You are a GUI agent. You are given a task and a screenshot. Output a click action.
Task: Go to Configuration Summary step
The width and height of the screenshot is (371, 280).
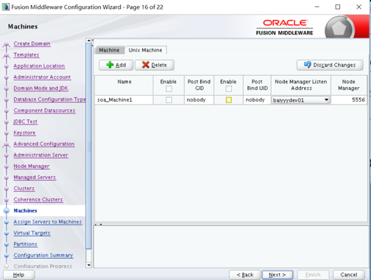[x=43, y=255]
